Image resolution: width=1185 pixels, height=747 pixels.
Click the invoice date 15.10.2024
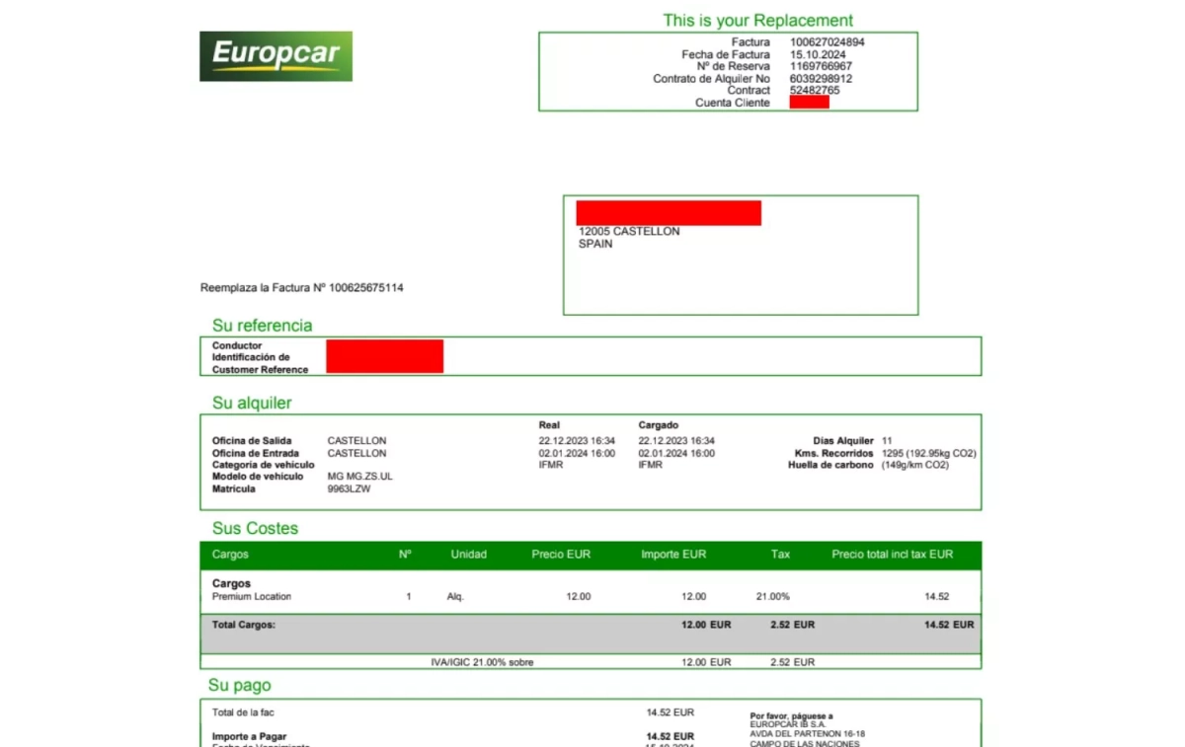pos(818,55)
